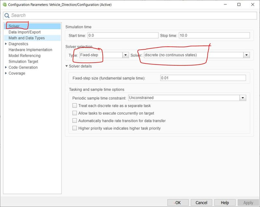Open Periodic sample time constraint dropdown

pos(243,98)
